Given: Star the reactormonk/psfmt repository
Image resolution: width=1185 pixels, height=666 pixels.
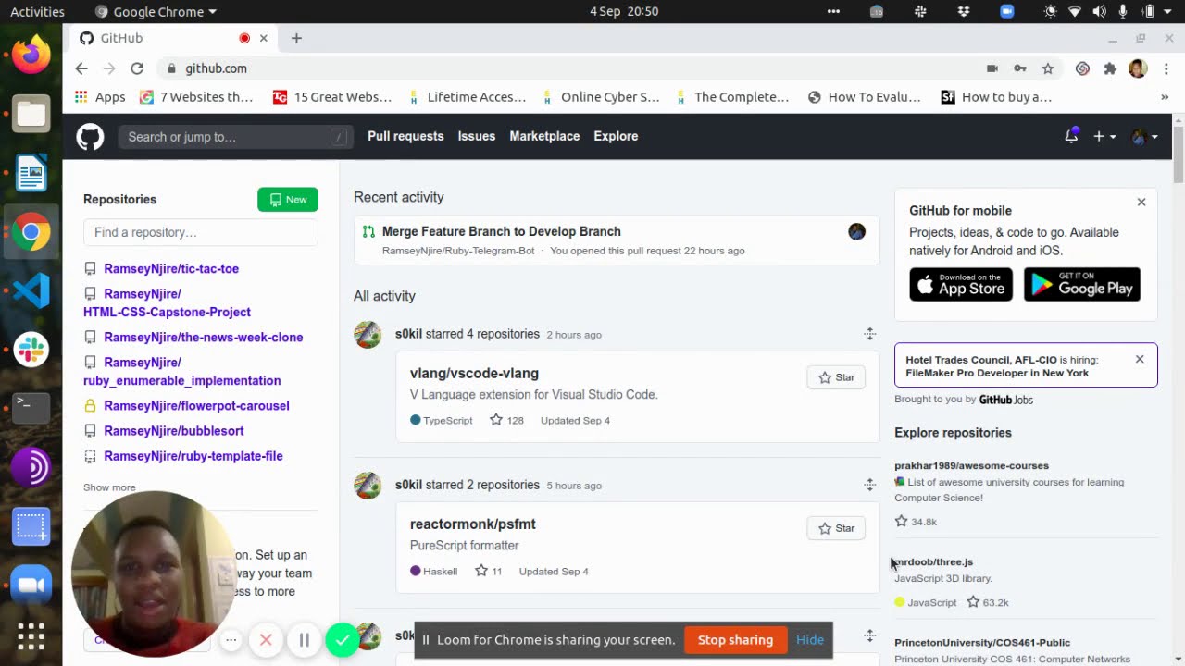Looking at the screenshot, I should 836,528.
